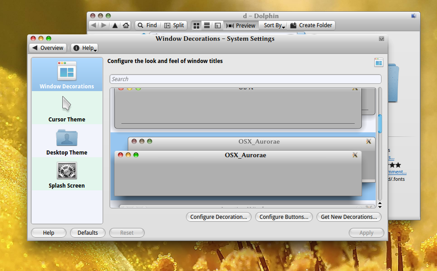Select Window Decorations in the sidebar
437x271 pixels.
pos(67,74)
